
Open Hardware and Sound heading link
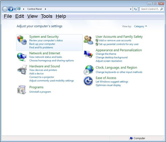point(44,66)
